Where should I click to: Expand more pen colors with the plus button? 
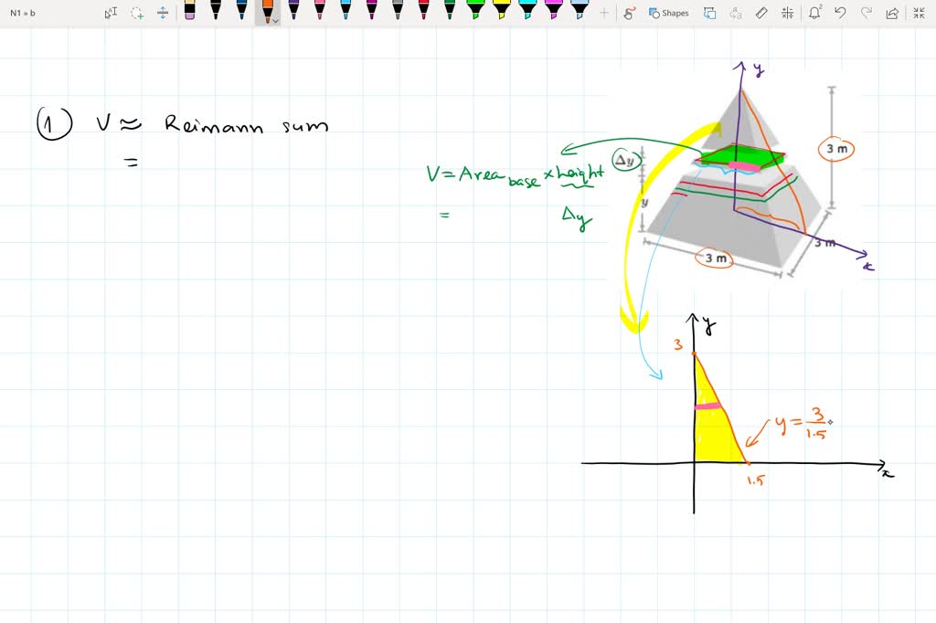click(x=604, y=13)
